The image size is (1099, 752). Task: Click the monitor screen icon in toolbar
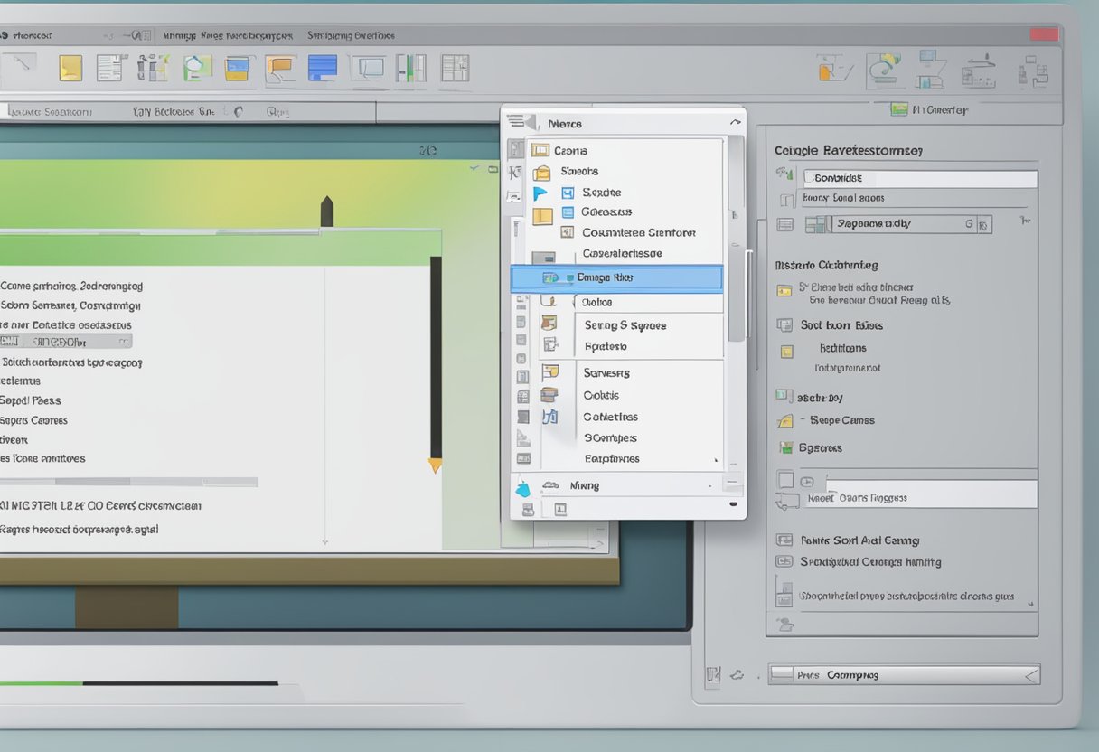tap(368, 68)
